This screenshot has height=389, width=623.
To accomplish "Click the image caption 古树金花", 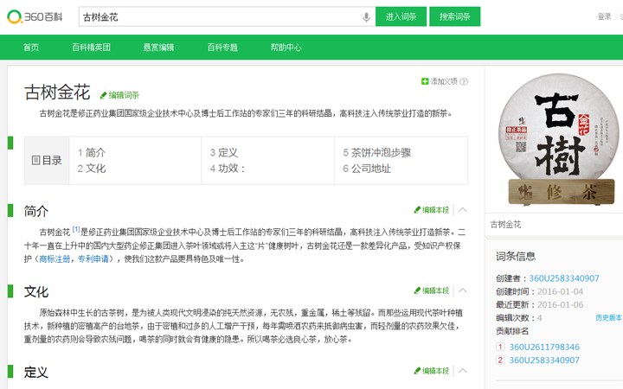I will click(505, 225).
